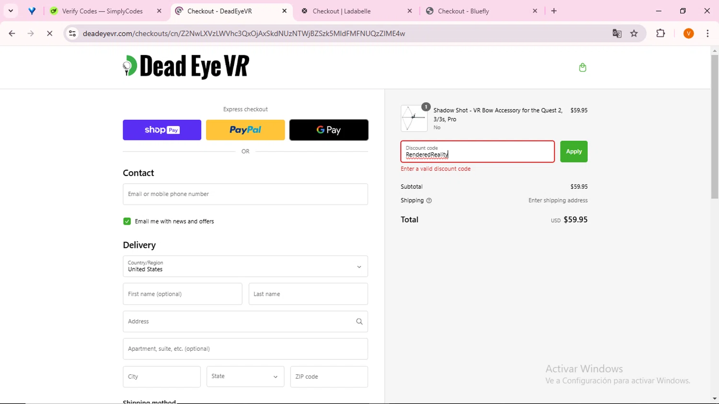Screen dimensions: 719x404
Task: Stop loading the page
Action: pyautogui.click(x=49, y=34)
